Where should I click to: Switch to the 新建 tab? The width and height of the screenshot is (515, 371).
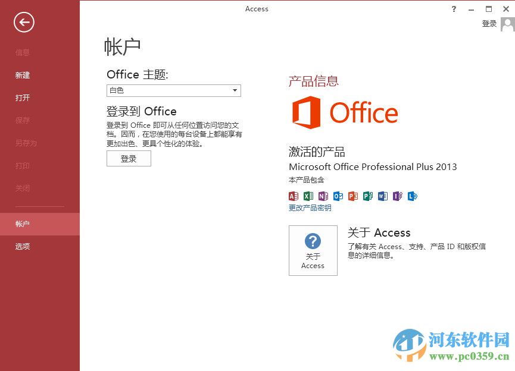click(x=21, y=75)
